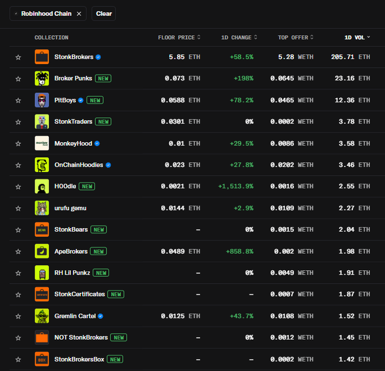Screen dimensions: 385x371
Task: Click the MonkeyHood verified badge
Action: (x=97, y=143)
